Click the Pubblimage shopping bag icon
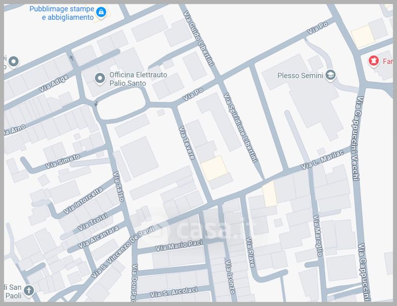Screen dimensions: 397x306 coord(101,12)
